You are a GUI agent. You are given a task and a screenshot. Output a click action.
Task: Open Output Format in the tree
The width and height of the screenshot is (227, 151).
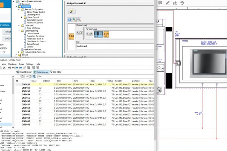click(33, 44)
